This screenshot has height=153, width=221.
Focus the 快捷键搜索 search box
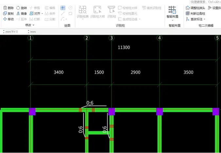pos(205,2)
